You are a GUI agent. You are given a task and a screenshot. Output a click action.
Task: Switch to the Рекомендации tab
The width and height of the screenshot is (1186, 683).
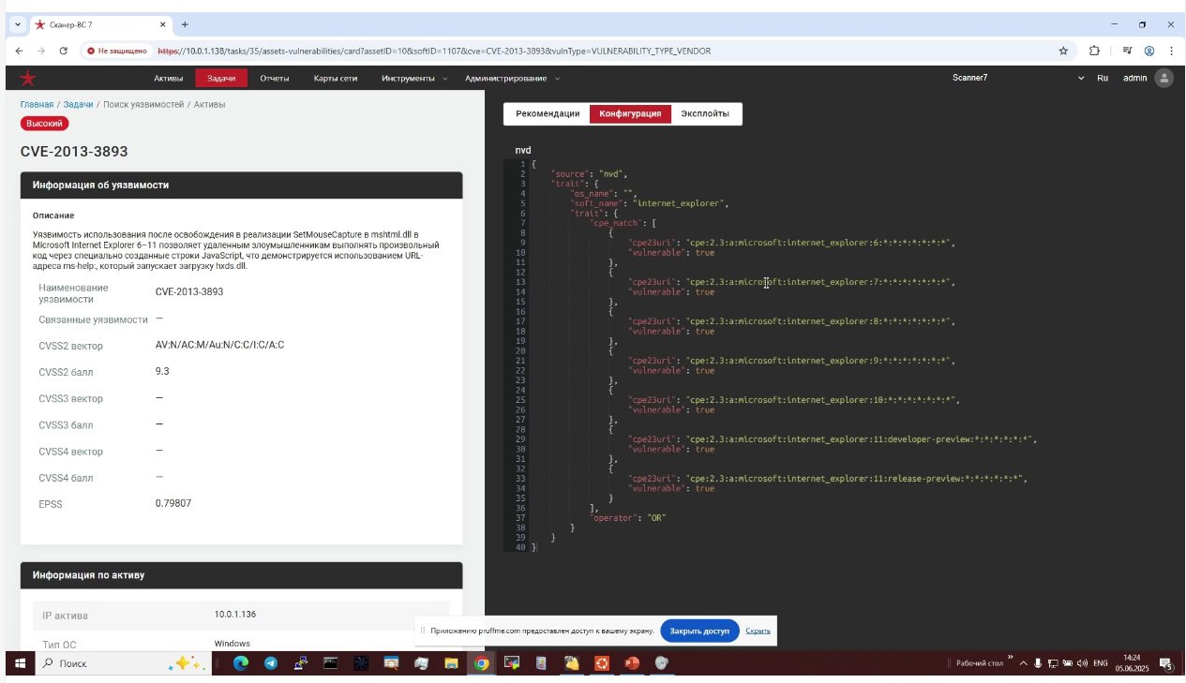coord(548,114)
